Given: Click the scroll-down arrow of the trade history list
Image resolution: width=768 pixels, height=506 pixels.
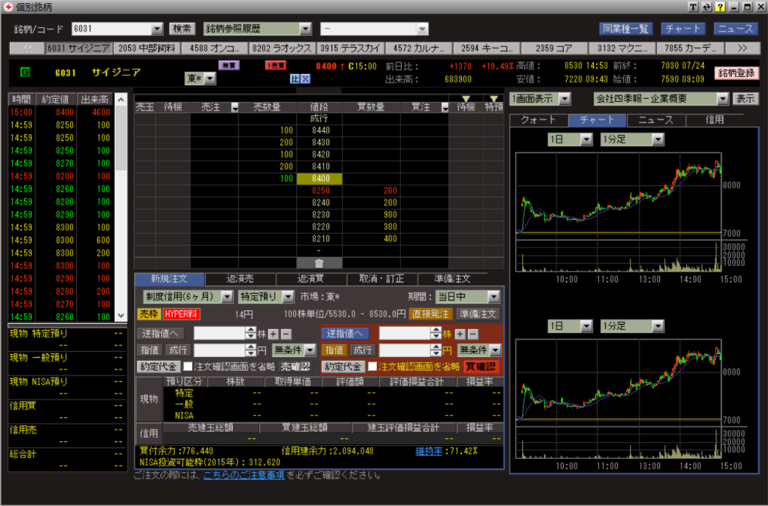Looking at the screenshot, I should click(x=120, y=315).
